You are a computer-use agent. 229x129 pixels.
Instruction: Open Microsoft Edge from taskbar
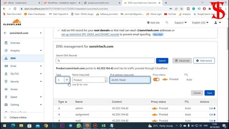13,126
